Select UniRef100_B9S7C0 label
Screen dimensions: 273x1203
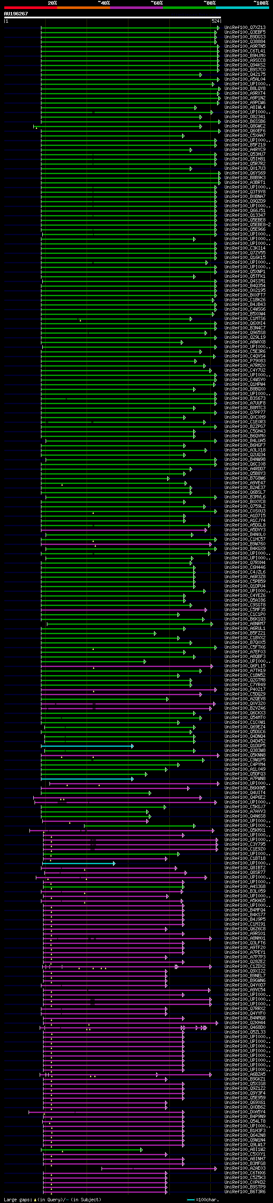tap(245, 70)
